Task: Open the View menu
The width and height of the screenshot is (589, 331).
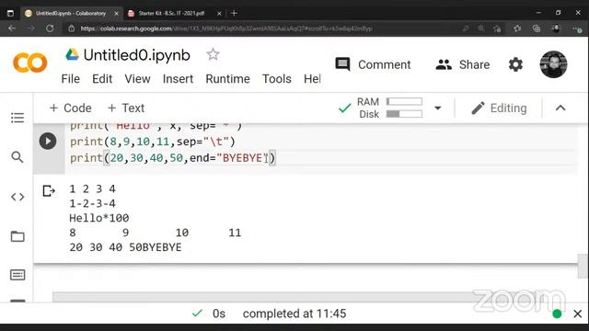Action: pos(137,79)
